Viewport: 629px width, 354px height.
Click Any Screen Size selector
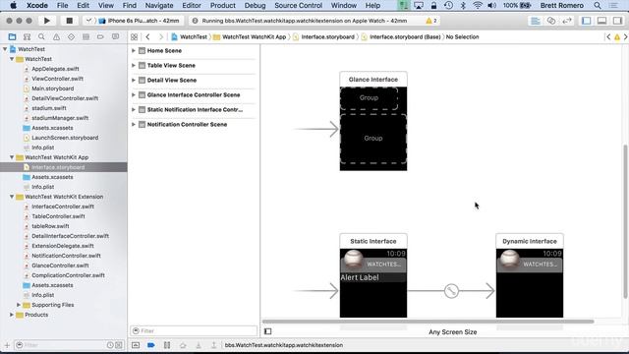[x=452, y=332]
